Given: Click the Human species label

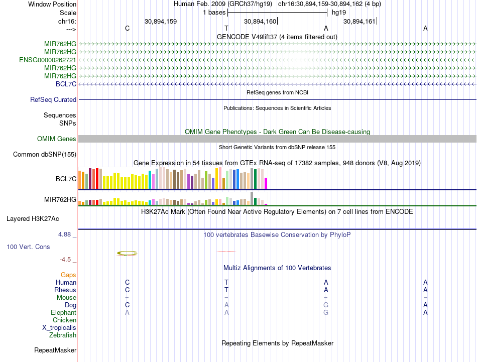Looking at the screenshot, I should pyautogui.click(x=66, y=282).
